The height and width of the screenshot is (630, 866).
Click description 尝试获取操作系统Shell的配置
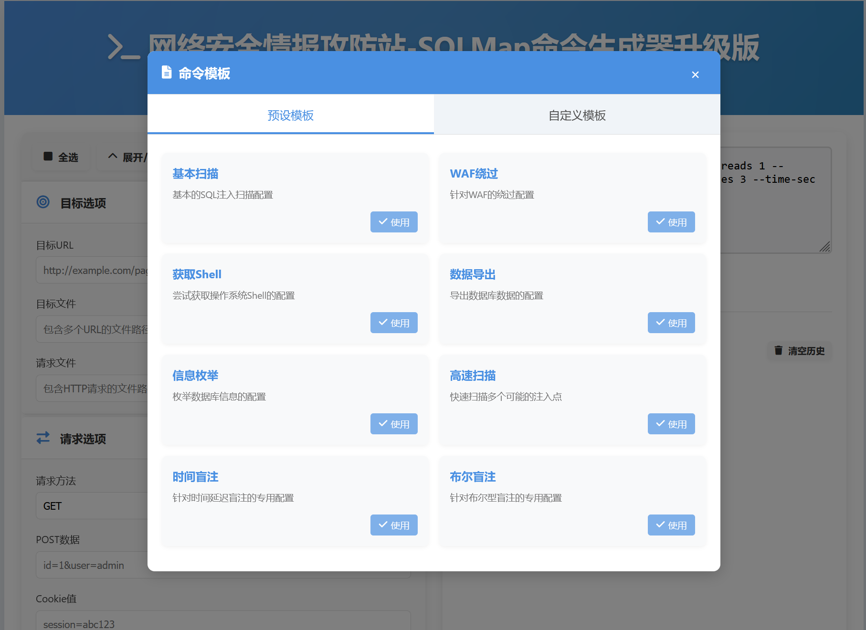233,295
